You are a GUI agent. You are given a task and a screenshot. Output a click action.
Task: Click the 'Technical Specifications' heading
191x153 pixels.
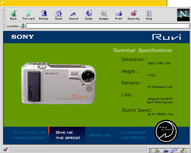[x=142, y=50]
